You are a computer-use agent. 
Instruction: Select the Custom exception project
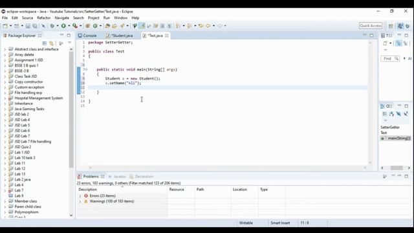(29, 87)
